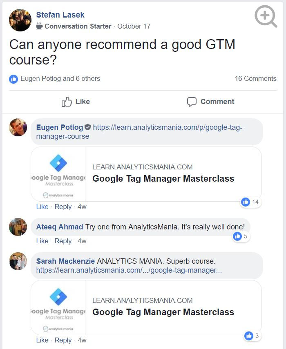Reply to Eugen Potlog's comment

[63, 207]
